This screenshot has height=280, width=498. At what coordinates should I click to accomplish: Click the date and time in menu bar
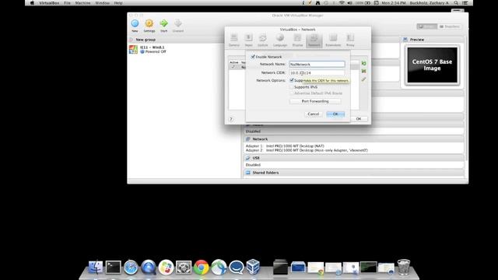pyautogui.click(x=394, y=3)
